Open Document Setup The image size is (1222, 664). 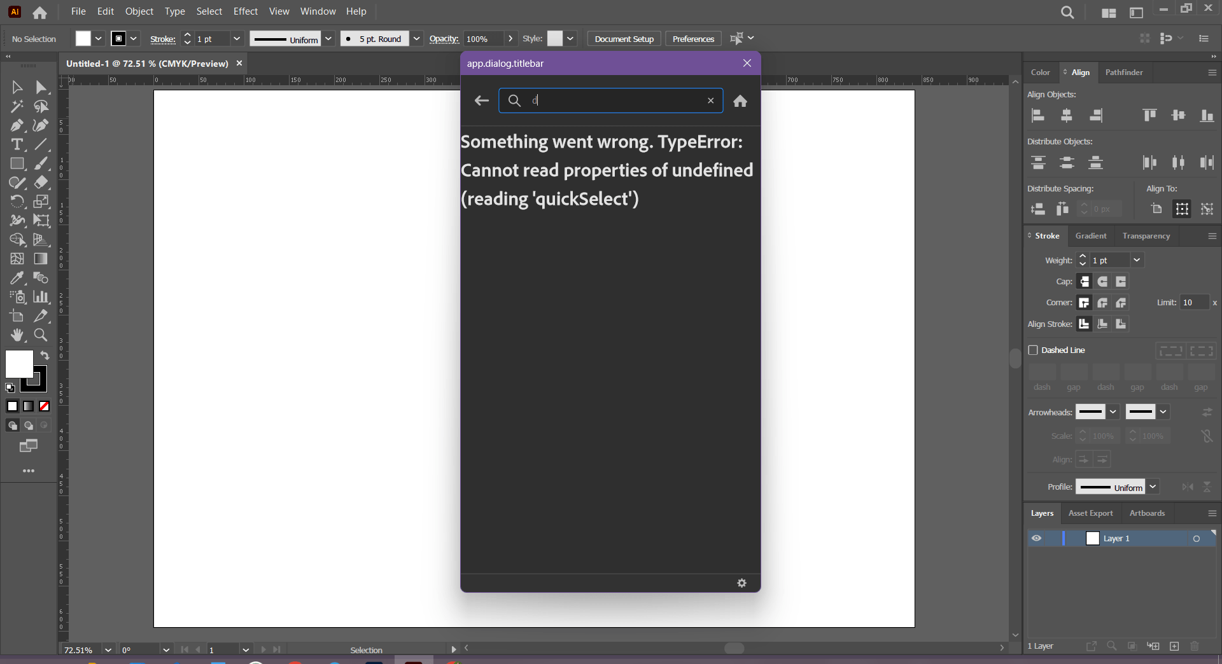click(623, 38)
